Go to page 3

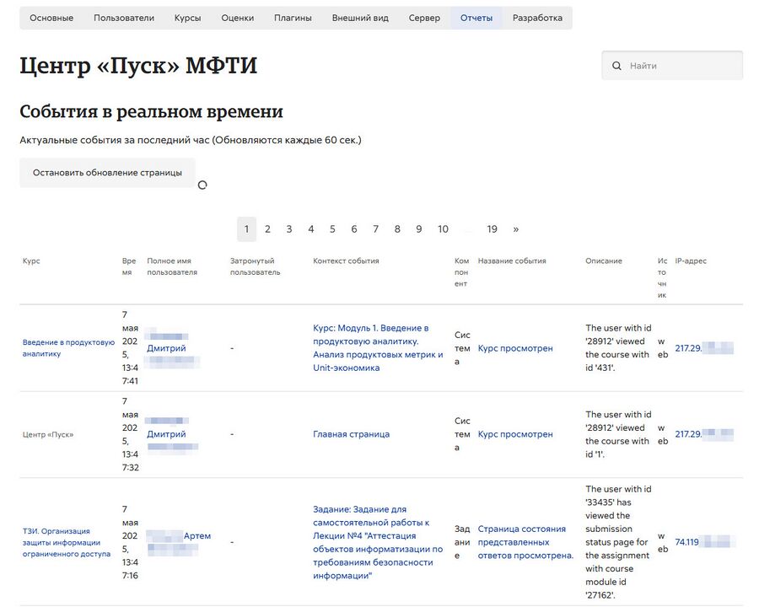pyautogui.click(x=289, y=229)
